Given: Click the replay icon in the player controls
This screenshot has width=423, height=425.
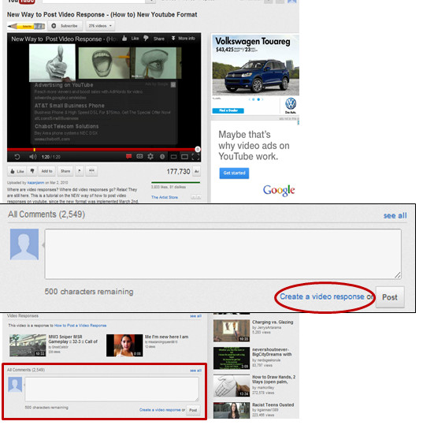Looking at the screenshot, I should click(x=17, y=157).
